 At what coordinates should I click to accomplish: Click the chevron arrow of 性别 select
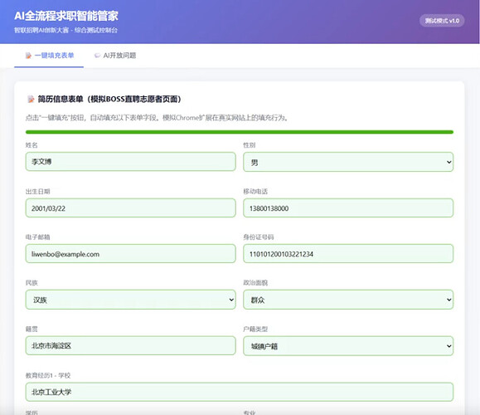click(448, 162)
